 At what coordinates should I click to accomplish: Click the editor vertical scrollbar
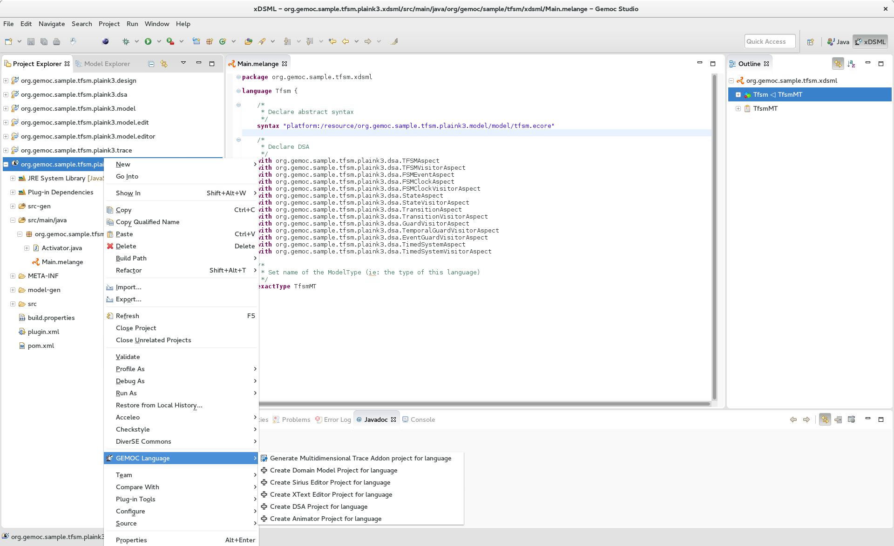[714, 233]
